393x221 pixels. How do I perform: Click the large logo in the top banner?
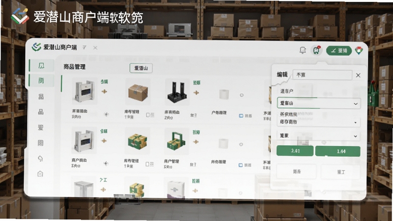[20, 16]
